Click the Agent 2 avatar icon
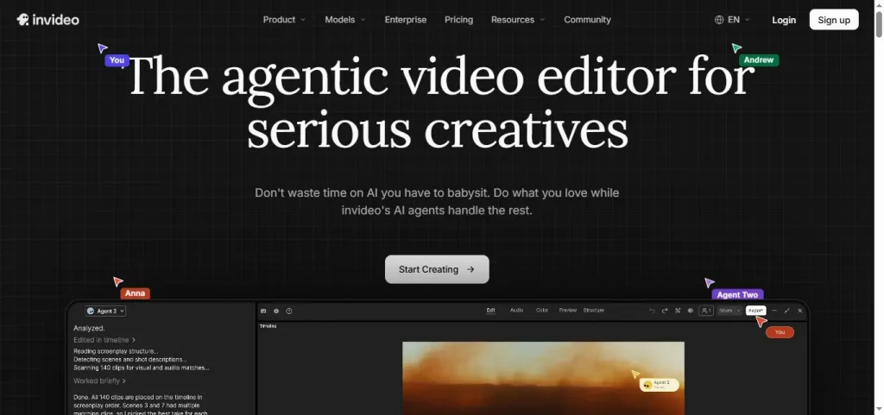Screen dimensions: 884x415 [x=90, y=311]
